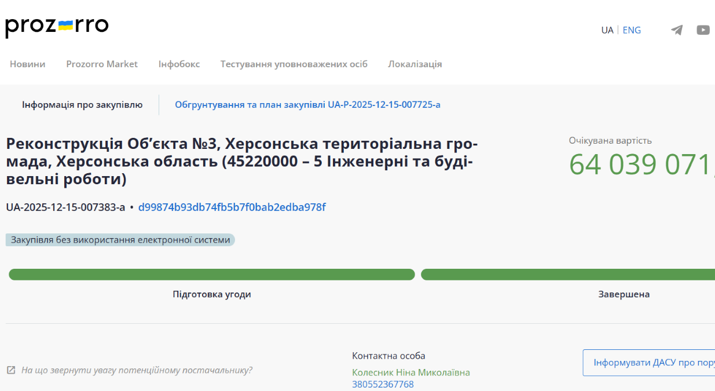
Task: Click the 'Закупівля без використання електронної системи' badge
Action: (120, 240)
